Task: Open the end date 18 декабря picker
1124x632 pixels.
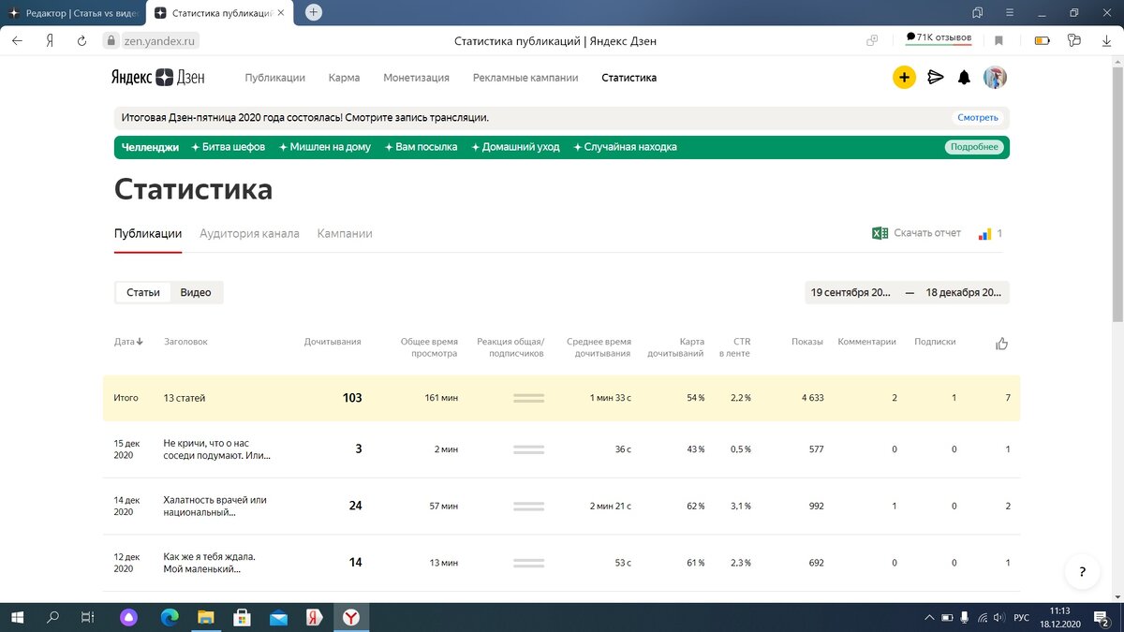Action: pos(964,292)
